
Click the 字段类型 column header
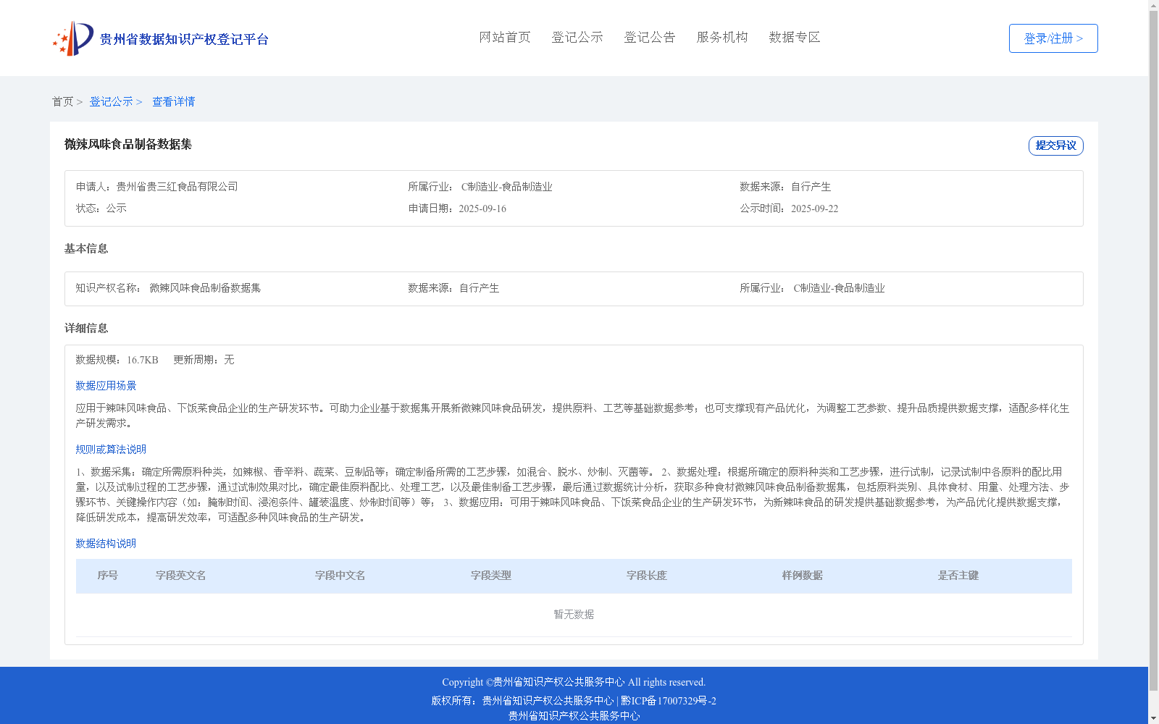tap(491, 576)
